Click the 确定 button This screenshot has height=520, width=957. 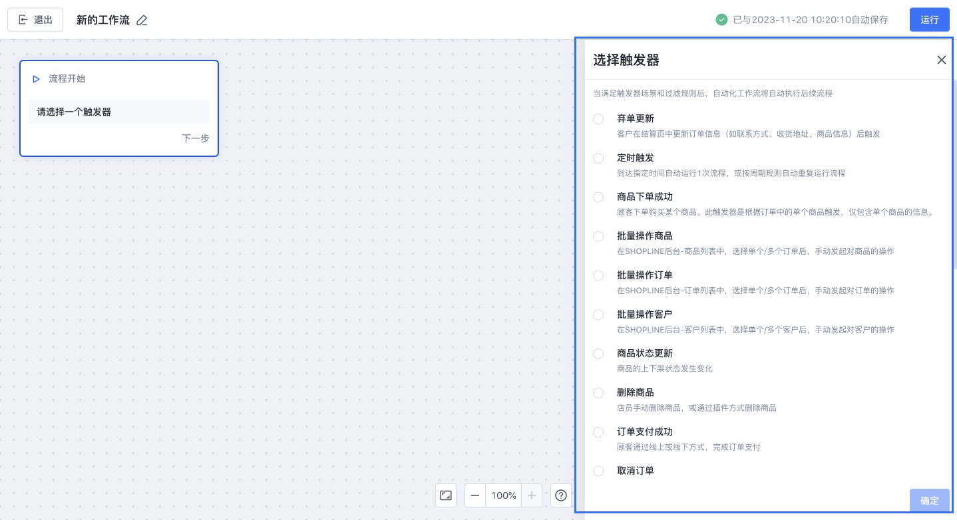pyautogui.click(x=930, y=501)
